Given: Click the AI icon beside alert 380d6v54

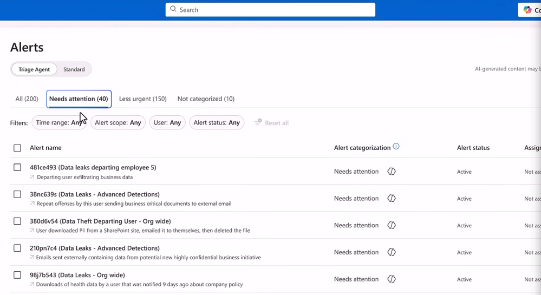Looking at the screenshot, I should click(392, 225).
